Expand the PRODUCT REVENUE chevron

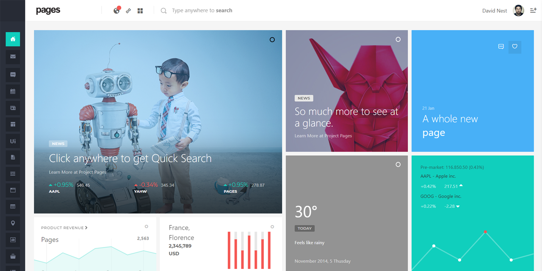pyautogui.click(x=86, y=227)
